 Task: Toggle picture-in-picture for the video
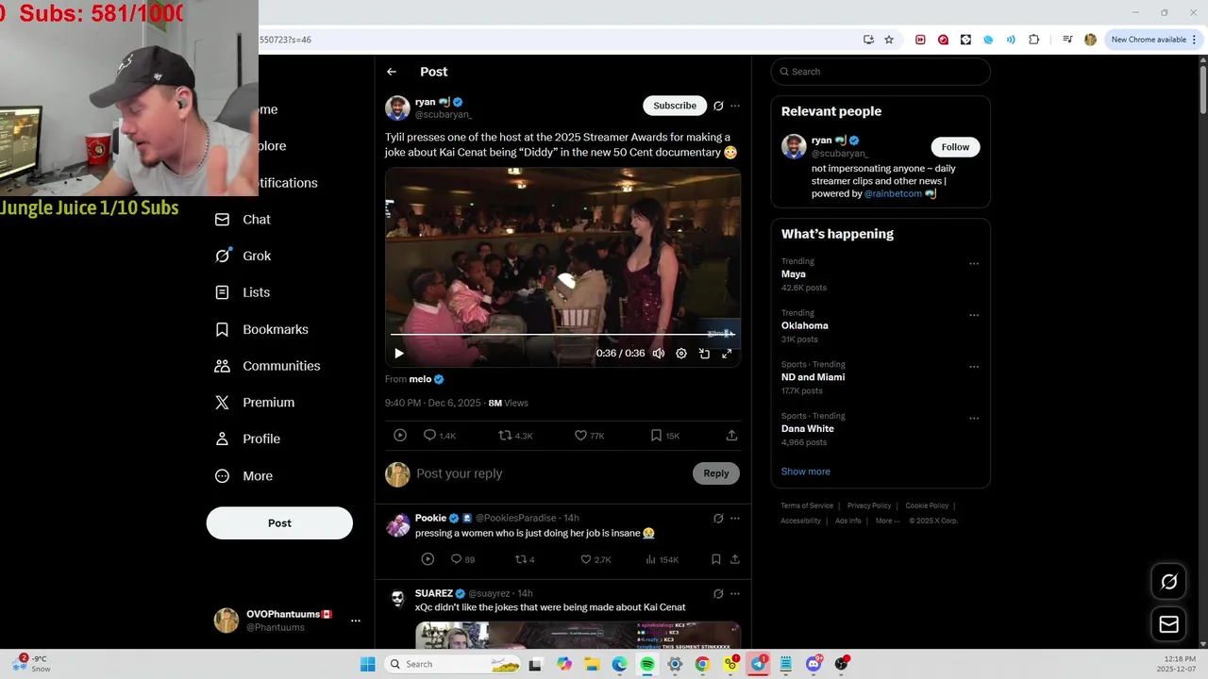[704, 354]
